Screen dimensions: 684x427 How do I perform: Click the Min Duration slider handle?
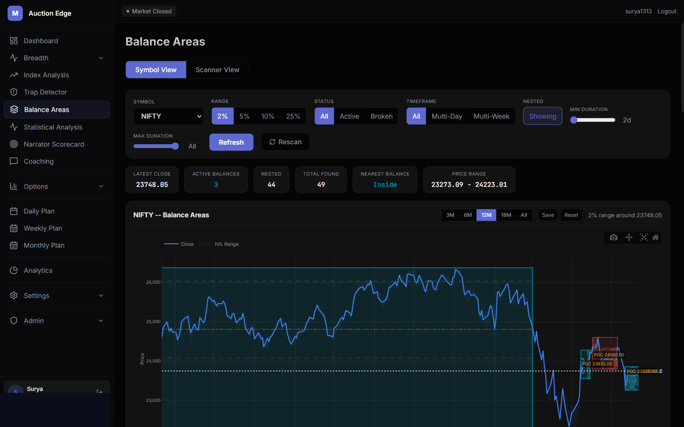(574, 120)
